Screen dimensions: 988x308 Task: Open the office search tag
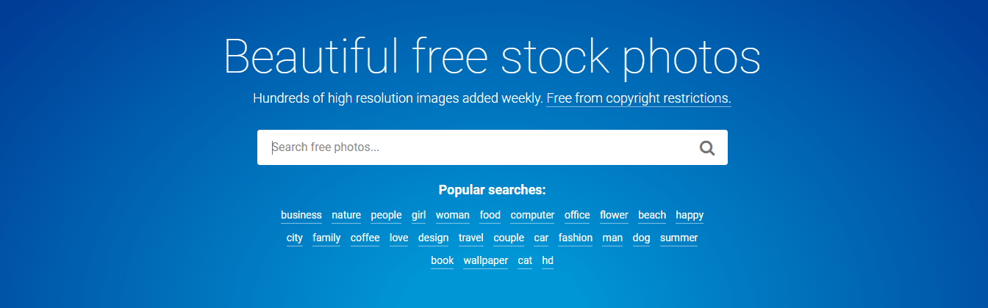[577, 215]
